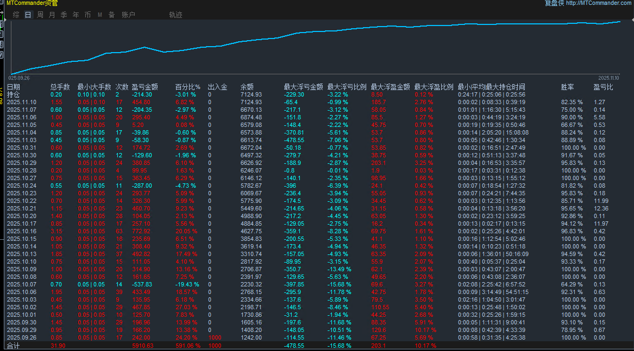Click the small arrow icon on the left edge

(x=3, y=12)
